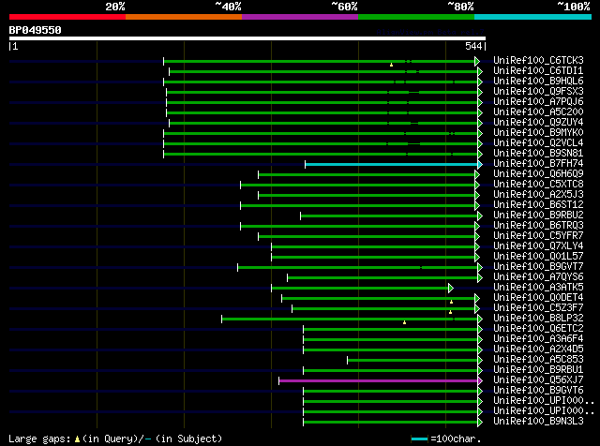Click the UniRef100_C5XTC8 label
The image size is (600, 446).
point(538,185)
